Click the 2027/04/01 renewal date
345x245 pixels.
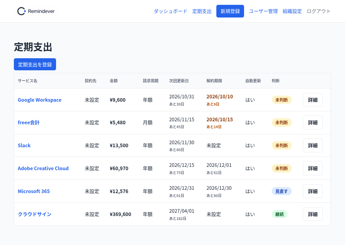[x=182, y=211]
